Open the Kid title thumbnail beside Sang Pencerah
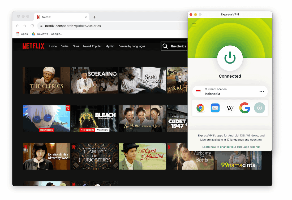 tap(177, 80)
